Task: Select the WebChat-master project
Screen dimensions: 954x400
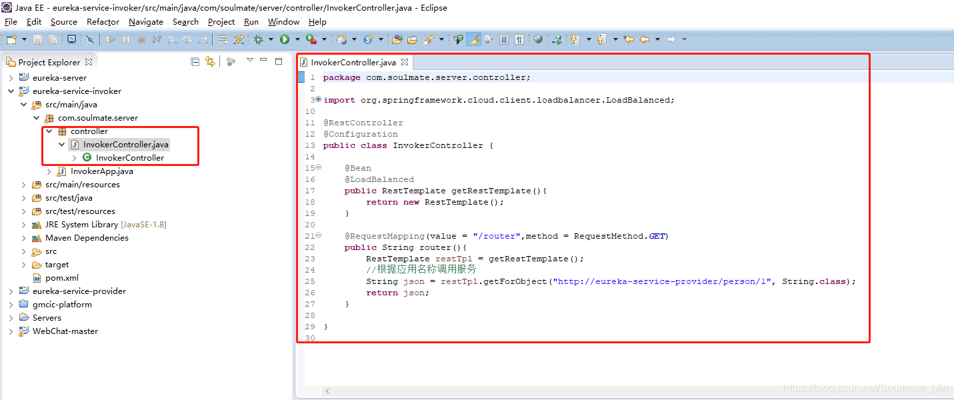Action: tap(65, 331)
